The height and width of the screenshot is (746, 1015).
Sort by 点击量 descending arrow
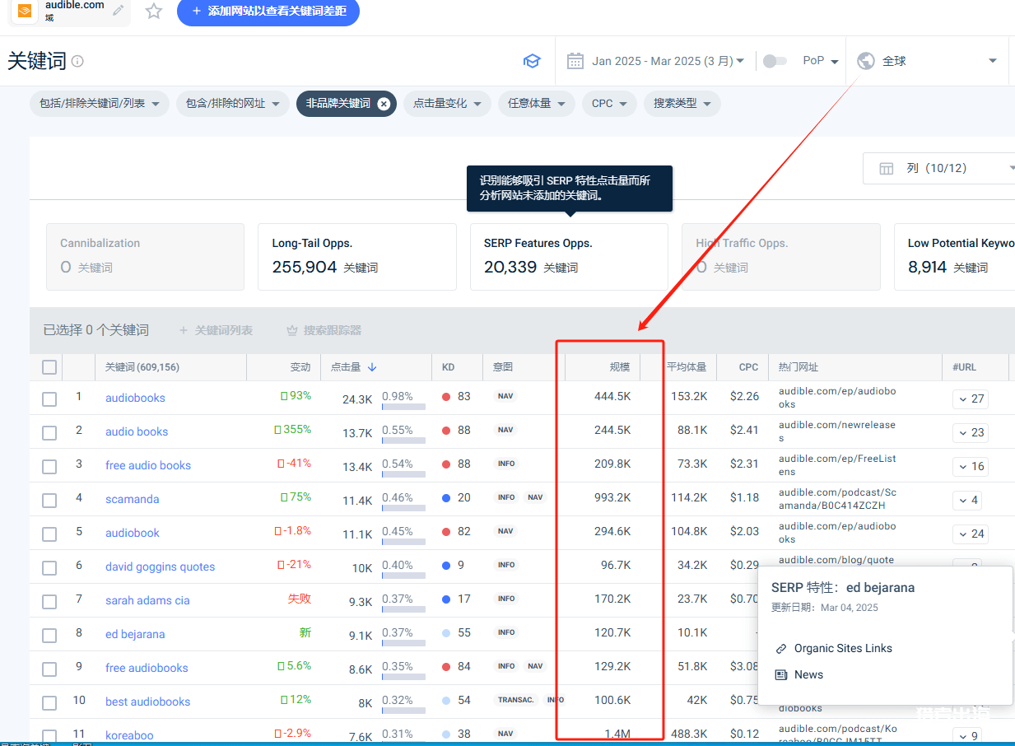[372, 367]
